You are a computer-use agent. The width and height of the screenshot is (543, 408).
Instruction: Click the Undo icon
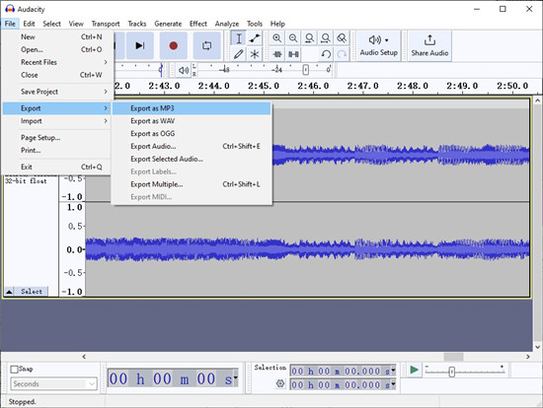coord(326,54)
